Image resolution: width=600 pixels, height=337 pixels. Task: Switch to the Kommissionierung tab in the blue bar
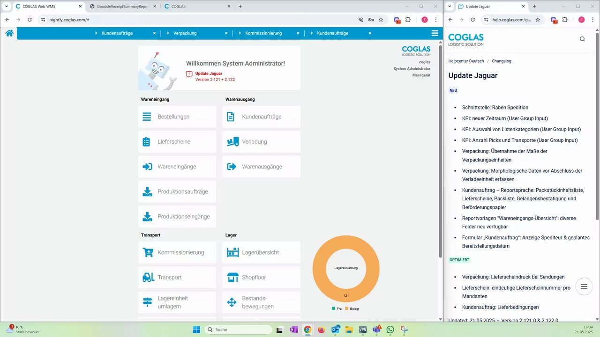[263, 33]
